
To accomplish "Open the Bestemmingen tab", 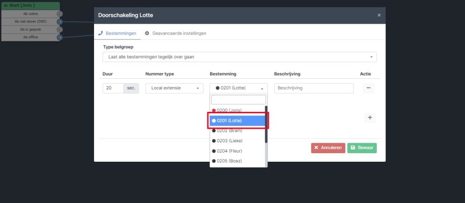I will (x=117, y=33).
